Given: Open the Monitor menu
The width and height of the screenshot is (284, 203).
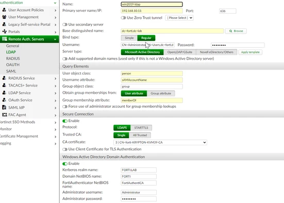Looking at the screenshot, I should [x=6, y=129].
